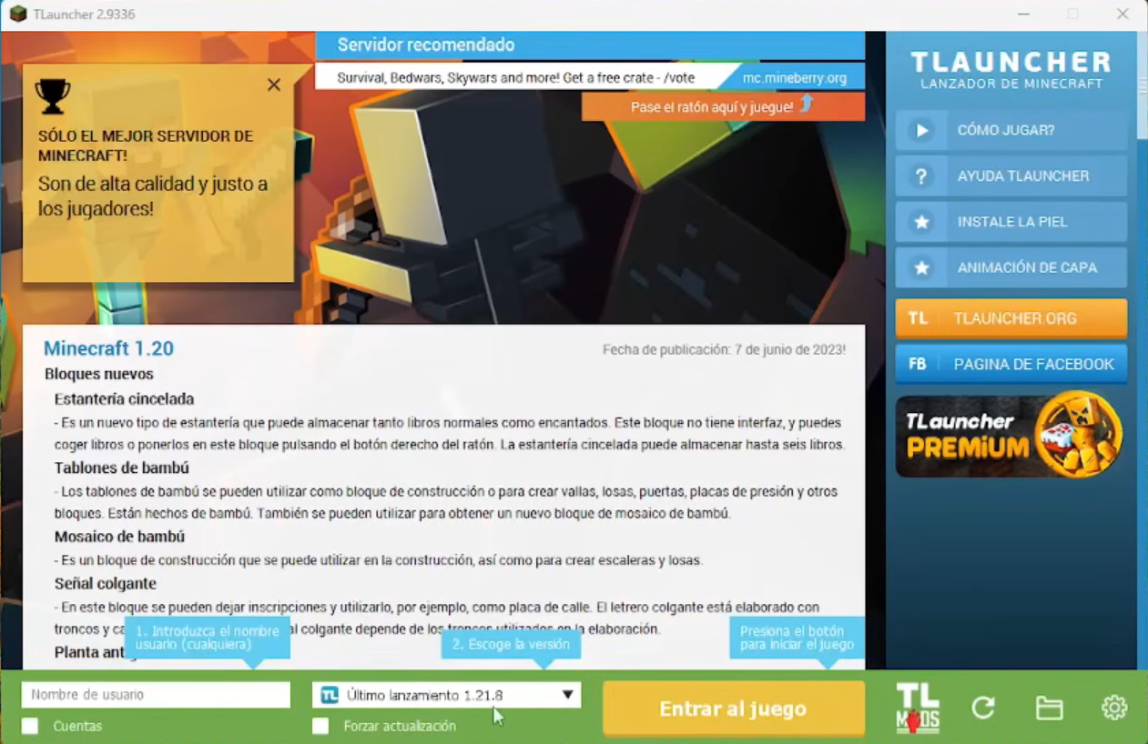Screen dimensions: 1148x744
Task: Click the trophy icon in promo box
Action: click(x=52, y=97)
